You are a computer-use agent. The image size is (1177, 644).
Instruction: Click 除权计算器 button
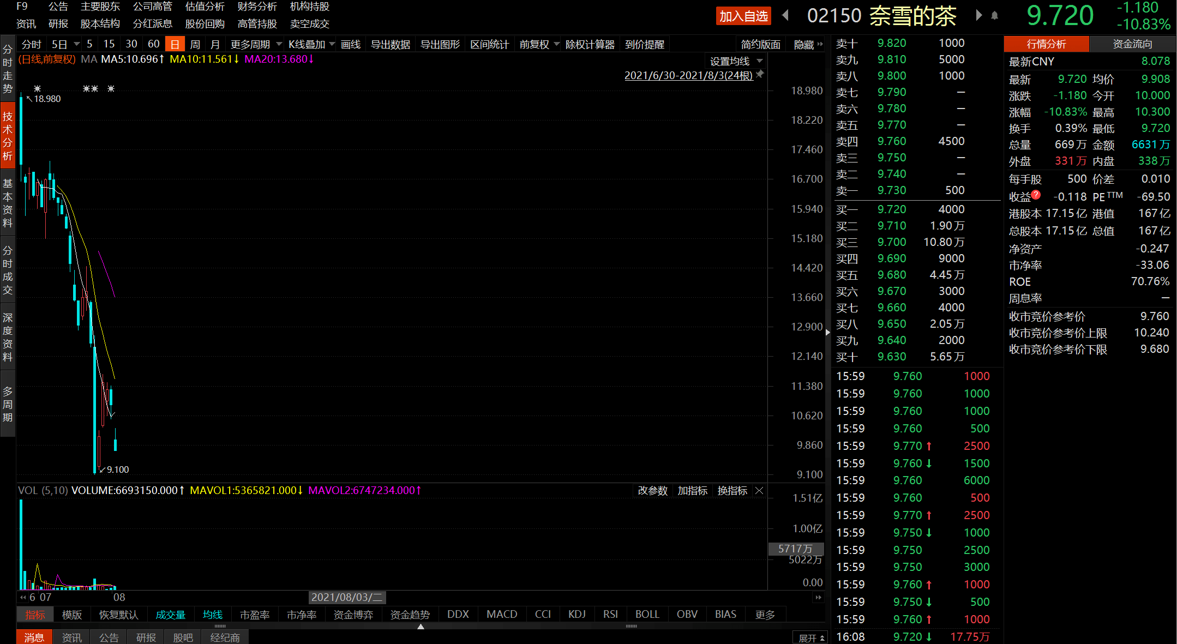pyautogui.click(x=590, y=44)
